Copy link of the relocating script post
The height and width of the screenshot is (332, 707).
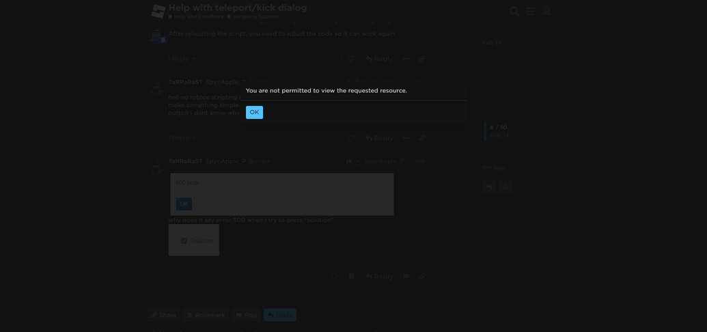tap(422, 59)
